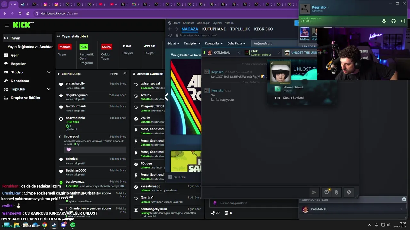
Task: Click the purple microphone in Kick chat box
Action: [x=214, y=203]
